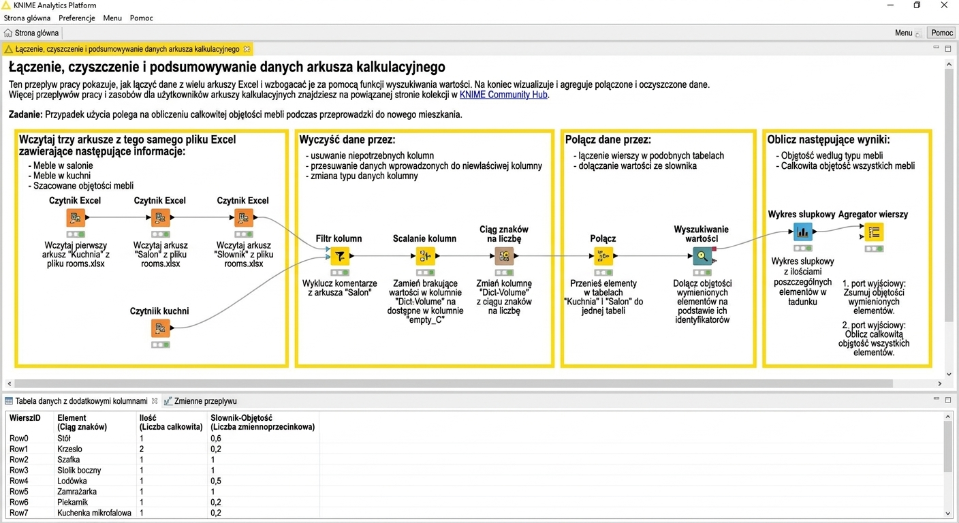The width and height of the screenshot is (959, 523).
Task: Select the Wykres słupkowy node
Action: click(x=802, y=232)
